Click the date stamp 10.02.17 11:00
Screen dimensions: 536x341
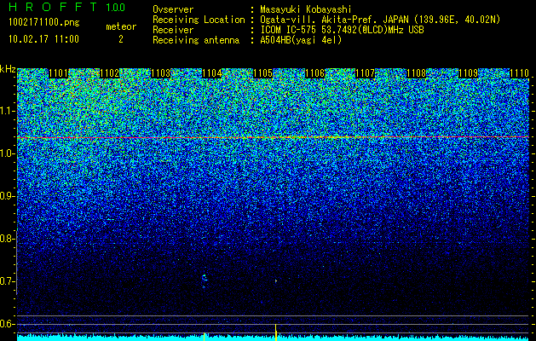[43, 38]
